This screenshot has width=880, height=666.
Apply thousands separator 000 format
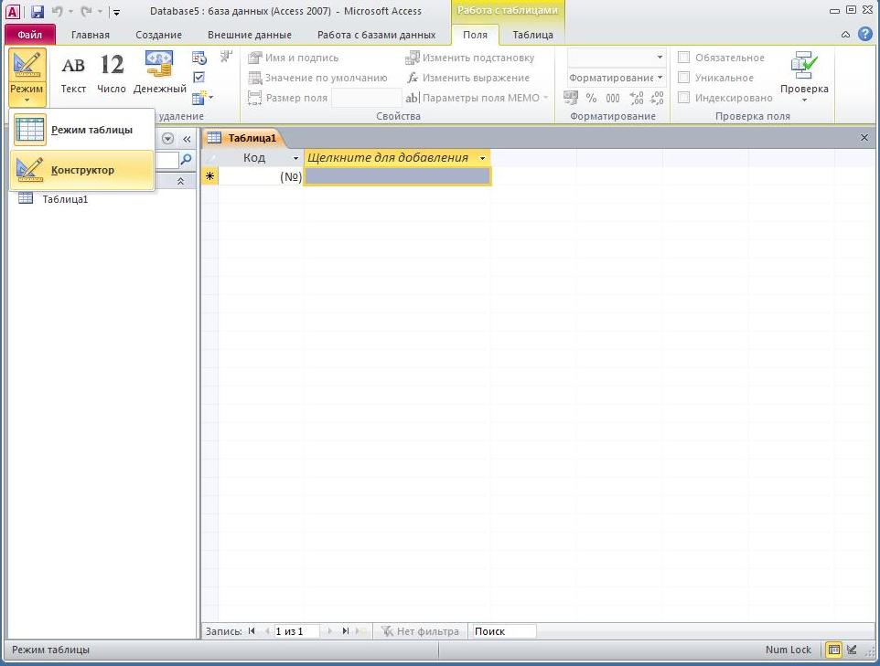tap(613, 98)
